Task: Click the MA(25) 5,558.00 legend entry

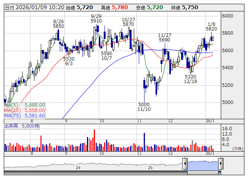Action: 24,110
